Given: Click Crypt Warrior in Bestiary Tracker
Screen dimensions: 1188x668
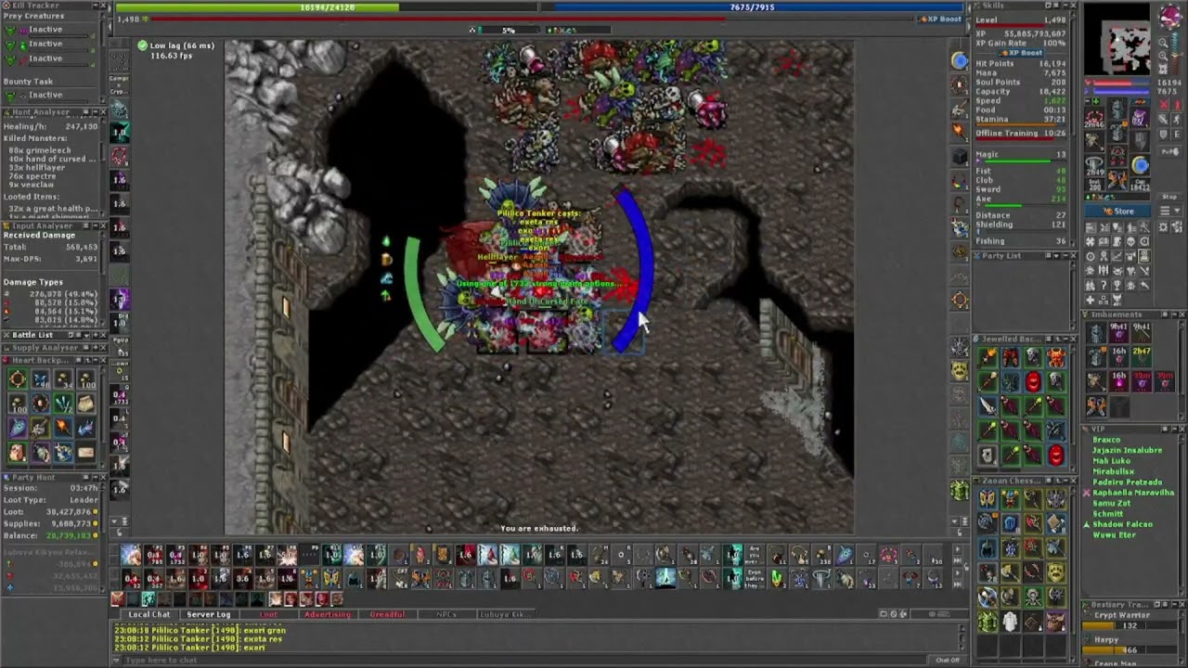Looking at the screenshot, I should [x=1122, y=615].
